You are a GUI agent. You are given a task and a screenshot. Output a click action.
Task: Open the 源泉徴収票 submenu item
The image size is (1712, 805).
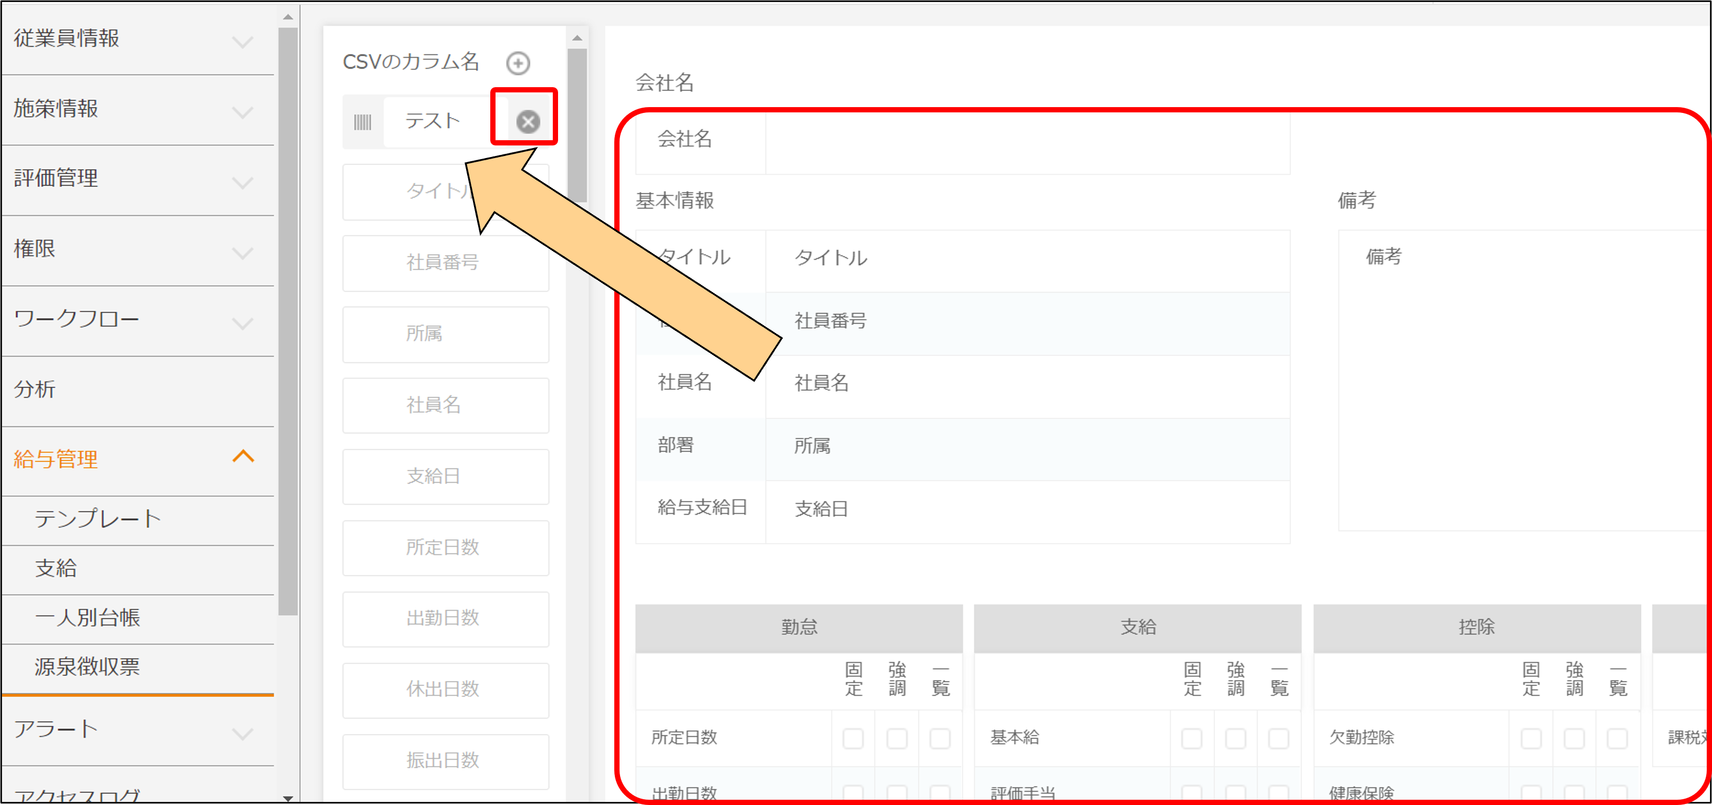(87, 667)
